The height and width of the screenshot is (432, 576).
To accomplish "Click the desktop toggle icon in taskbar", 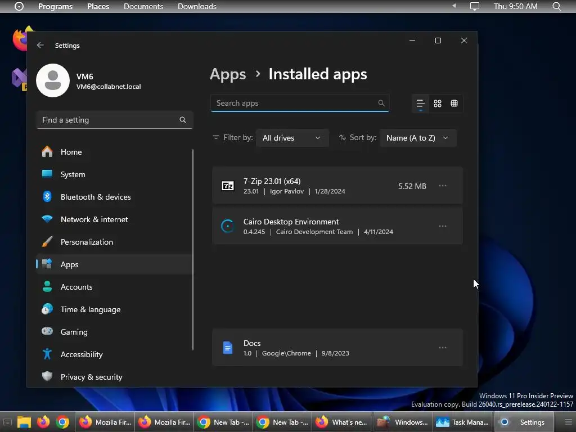I will [7, 422].
